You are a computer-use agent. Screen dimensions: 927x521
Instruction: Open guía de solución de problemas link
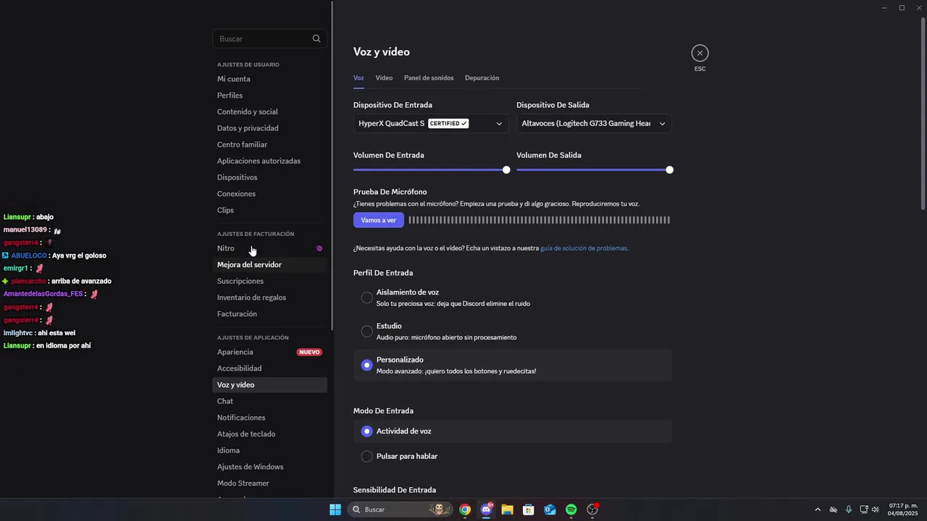click(x=584, y=248)
